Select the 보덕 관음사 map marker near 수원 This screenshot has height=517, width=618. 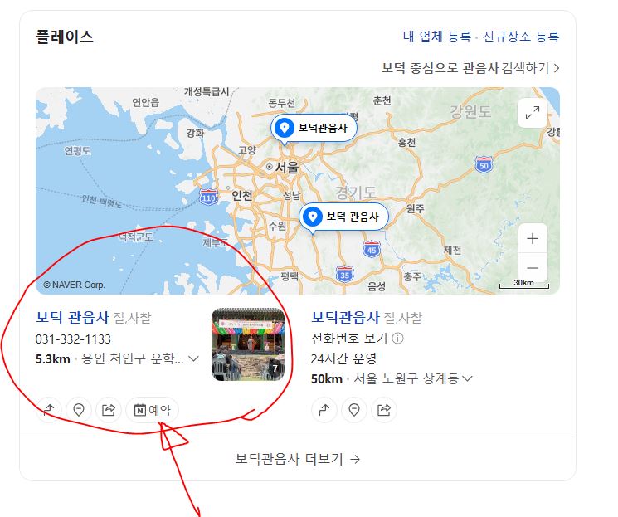(x=343, y=217)
